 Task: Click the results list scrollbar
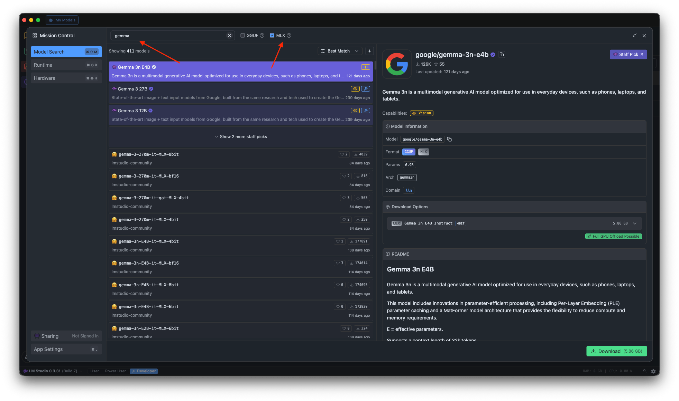point(375,66)
